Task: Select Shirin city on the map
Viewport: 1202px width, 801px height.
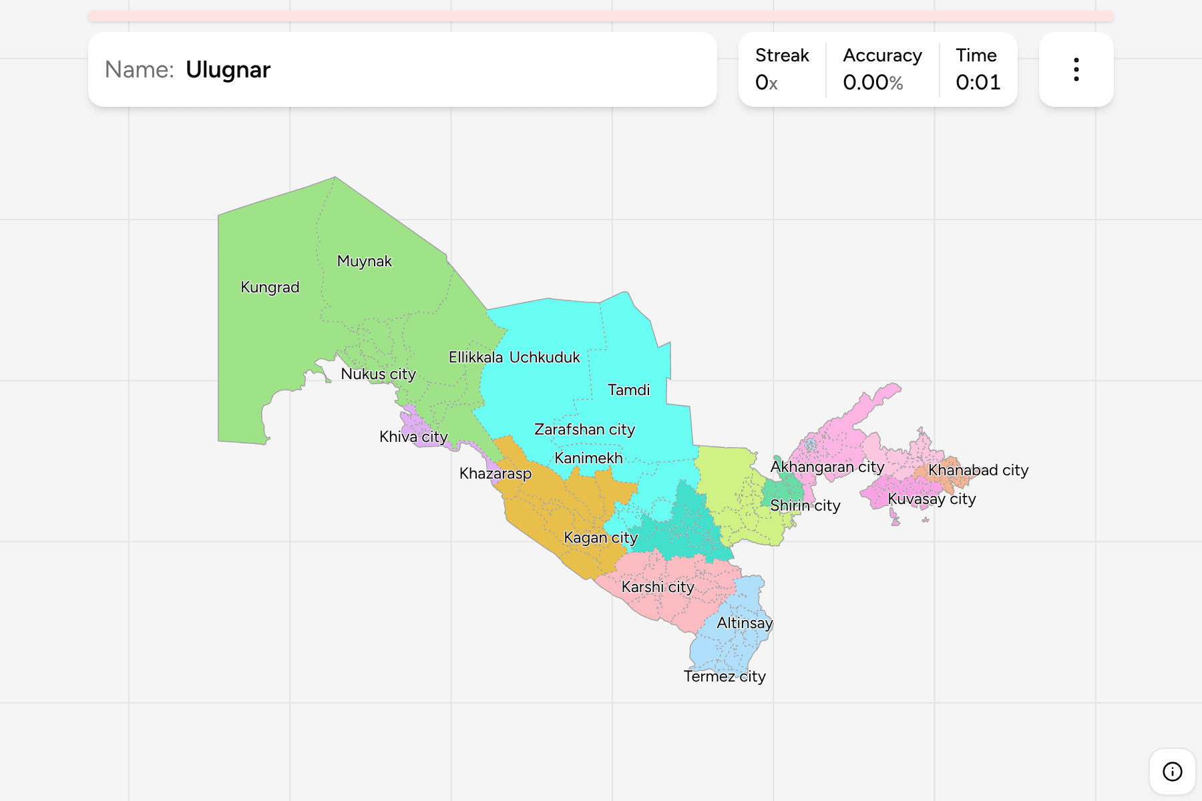Action: (805, 505)
